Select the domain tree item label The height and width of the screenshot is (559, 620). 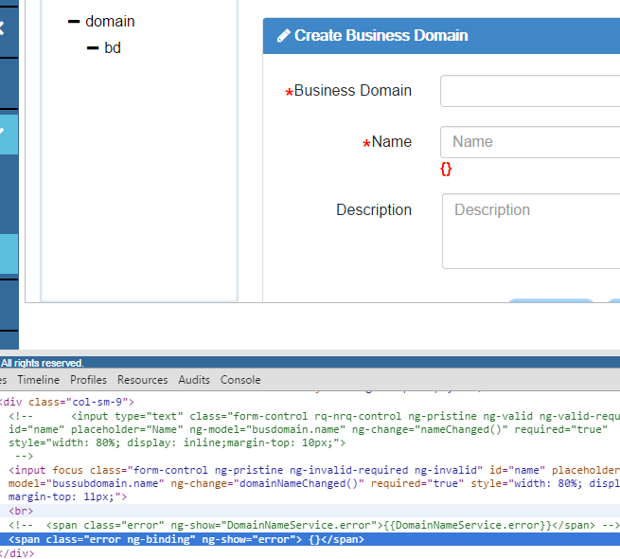pos(110,22)
